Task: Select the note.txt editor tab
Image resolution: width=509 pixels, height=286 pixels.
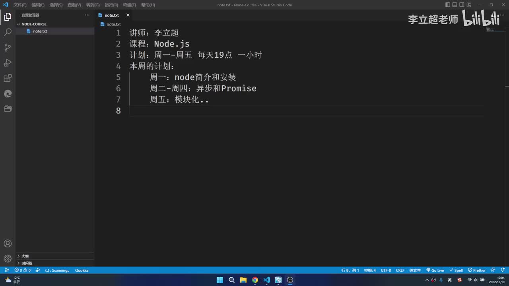Action: 114,15
